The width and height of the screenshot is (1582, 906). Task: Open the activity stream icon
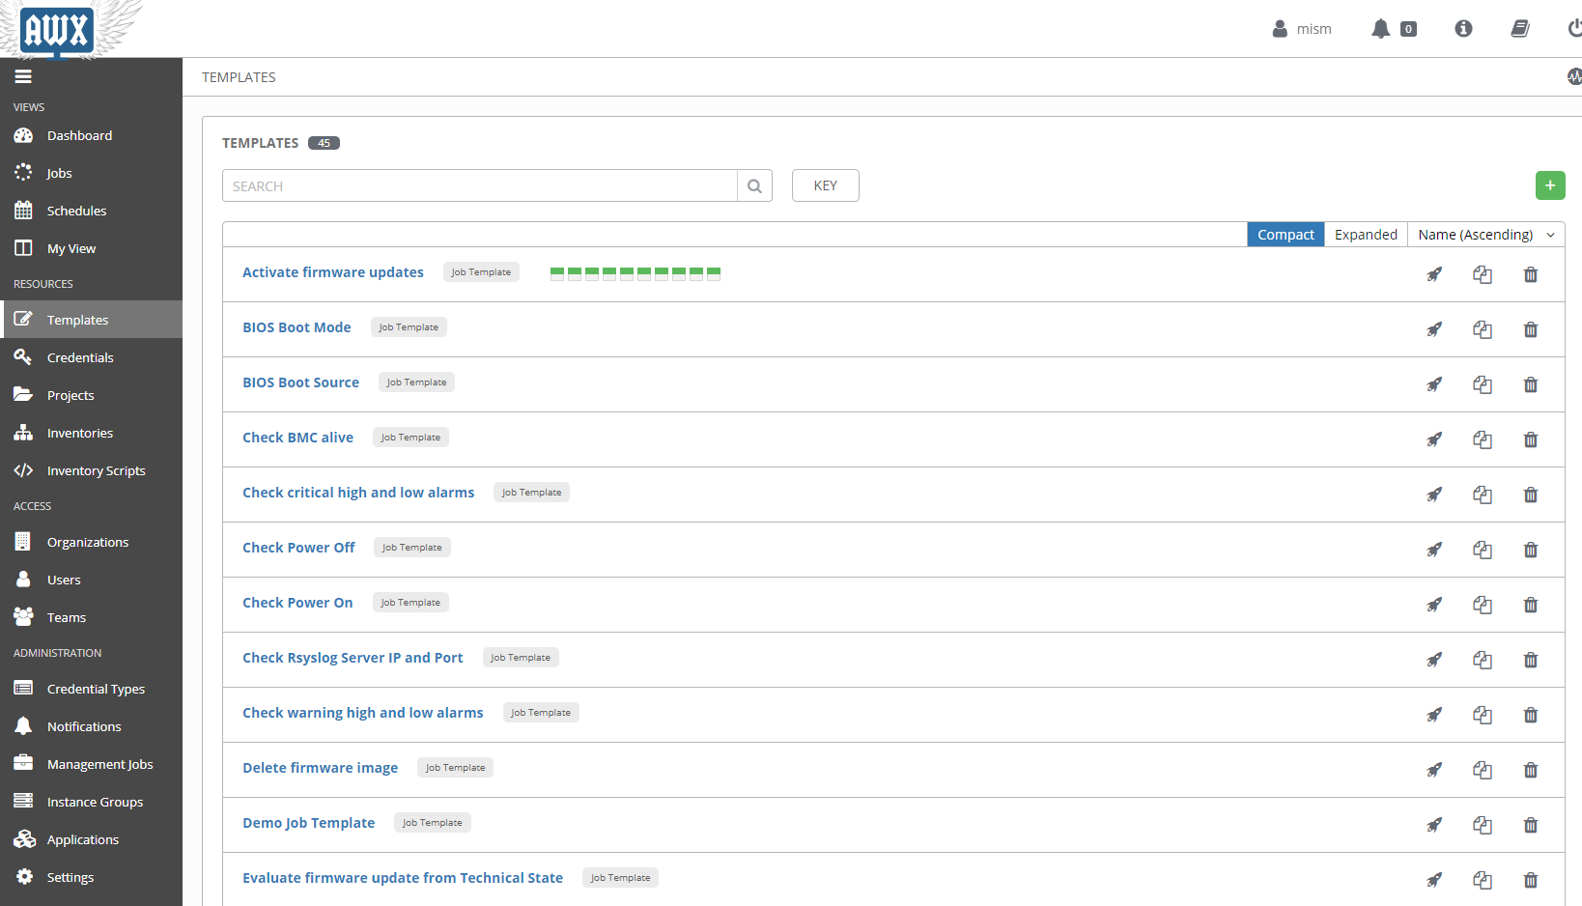click(x=1575, y=76)
